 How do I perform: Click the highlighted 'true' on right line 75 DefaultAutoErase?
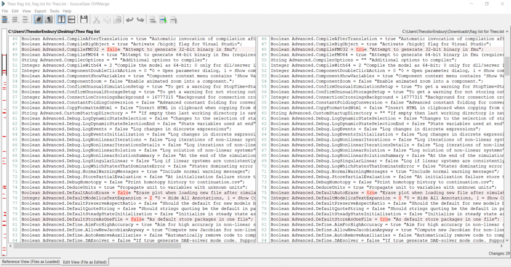372,192
